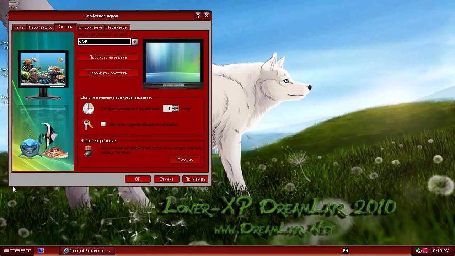Go to the Оформление tab
The height and width of the screenshot is (256, 455).
90,27
